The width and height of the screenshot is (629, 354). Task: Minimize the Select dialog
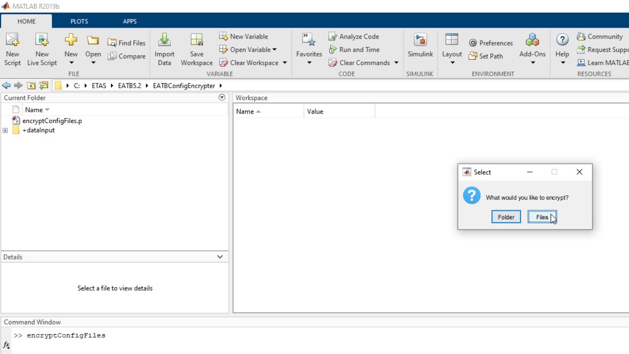click(530, 172)
